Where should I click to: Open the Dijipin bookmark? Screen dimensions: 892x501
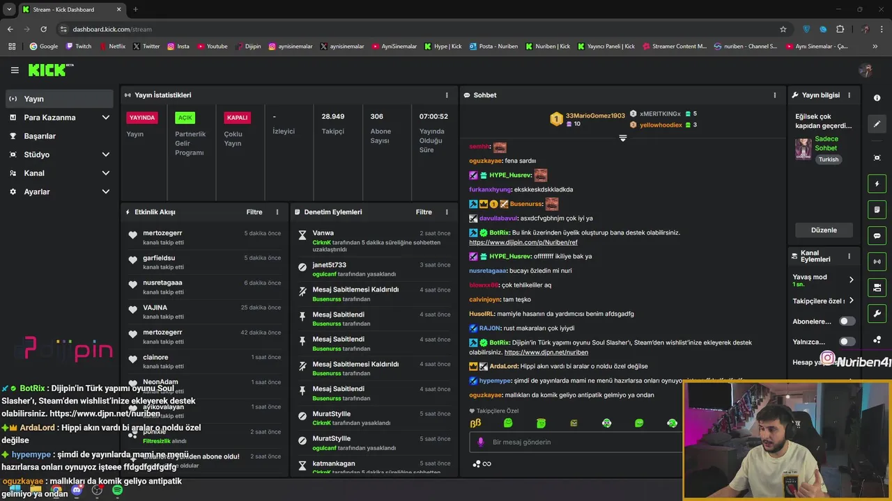[x=248, y=47]
